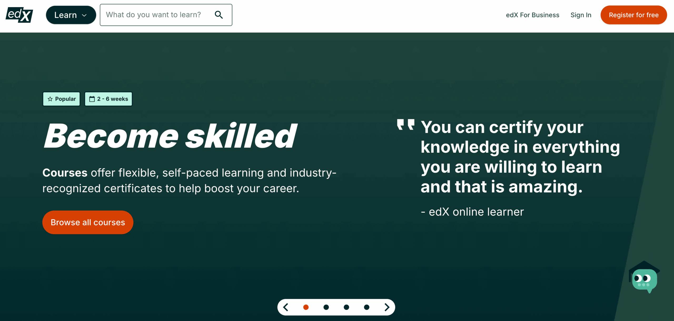This screenshot has height=321, width=674.
Task: Advance to next carousel slide arrow
Action: point(387,307)
